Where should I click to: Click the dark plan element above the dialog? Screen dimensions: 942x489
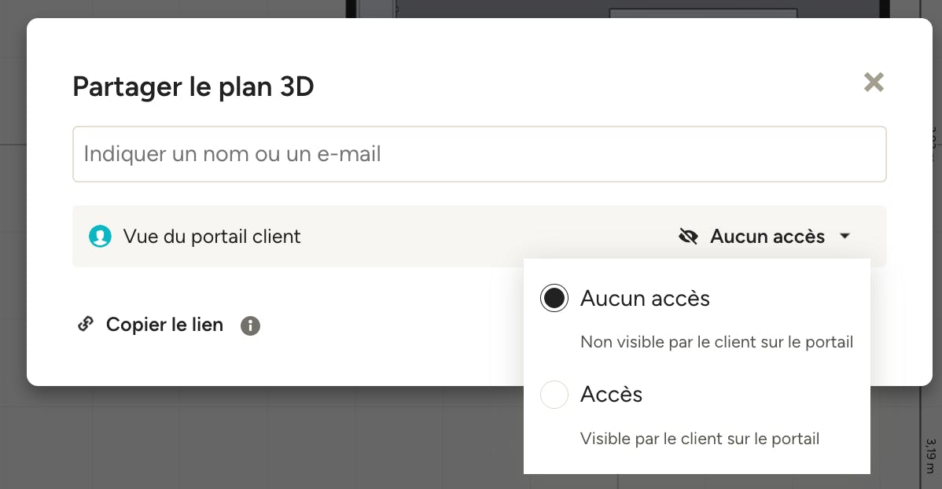coord(617,9)
